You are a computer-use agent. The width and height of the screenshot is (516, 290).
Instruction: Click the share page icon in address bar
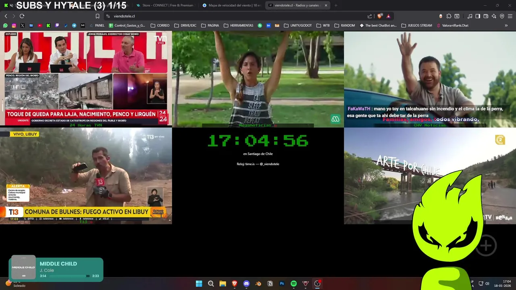click(370, 16)
